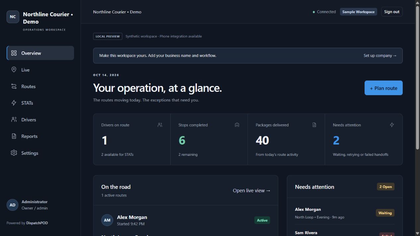The height and width of the screenshot is (236, 420).
Task: Click "Synthetic workspace · Phone integration available" text
Action: pos(164,36)
